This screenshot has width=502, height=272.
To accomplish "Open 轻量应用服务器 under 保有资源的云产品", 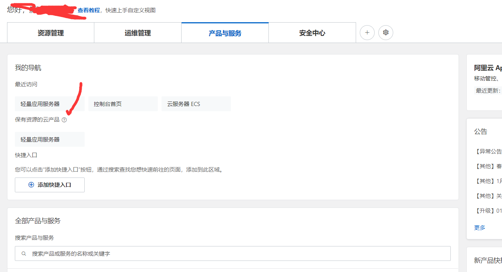I will (50, 139).
